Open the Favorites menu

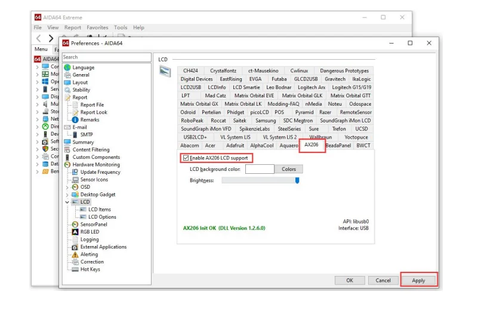[x=97, y=27]
